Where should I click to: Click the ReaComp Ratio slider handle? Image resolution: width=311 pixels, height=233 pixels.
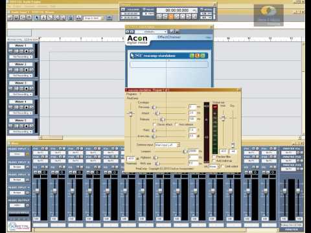pos(154,130)
